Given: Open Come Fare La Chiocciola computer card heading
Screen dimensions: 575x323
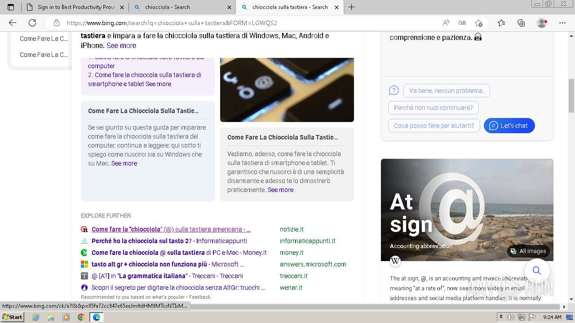Looking at the screenshot, I should click(x=143, y=111).
